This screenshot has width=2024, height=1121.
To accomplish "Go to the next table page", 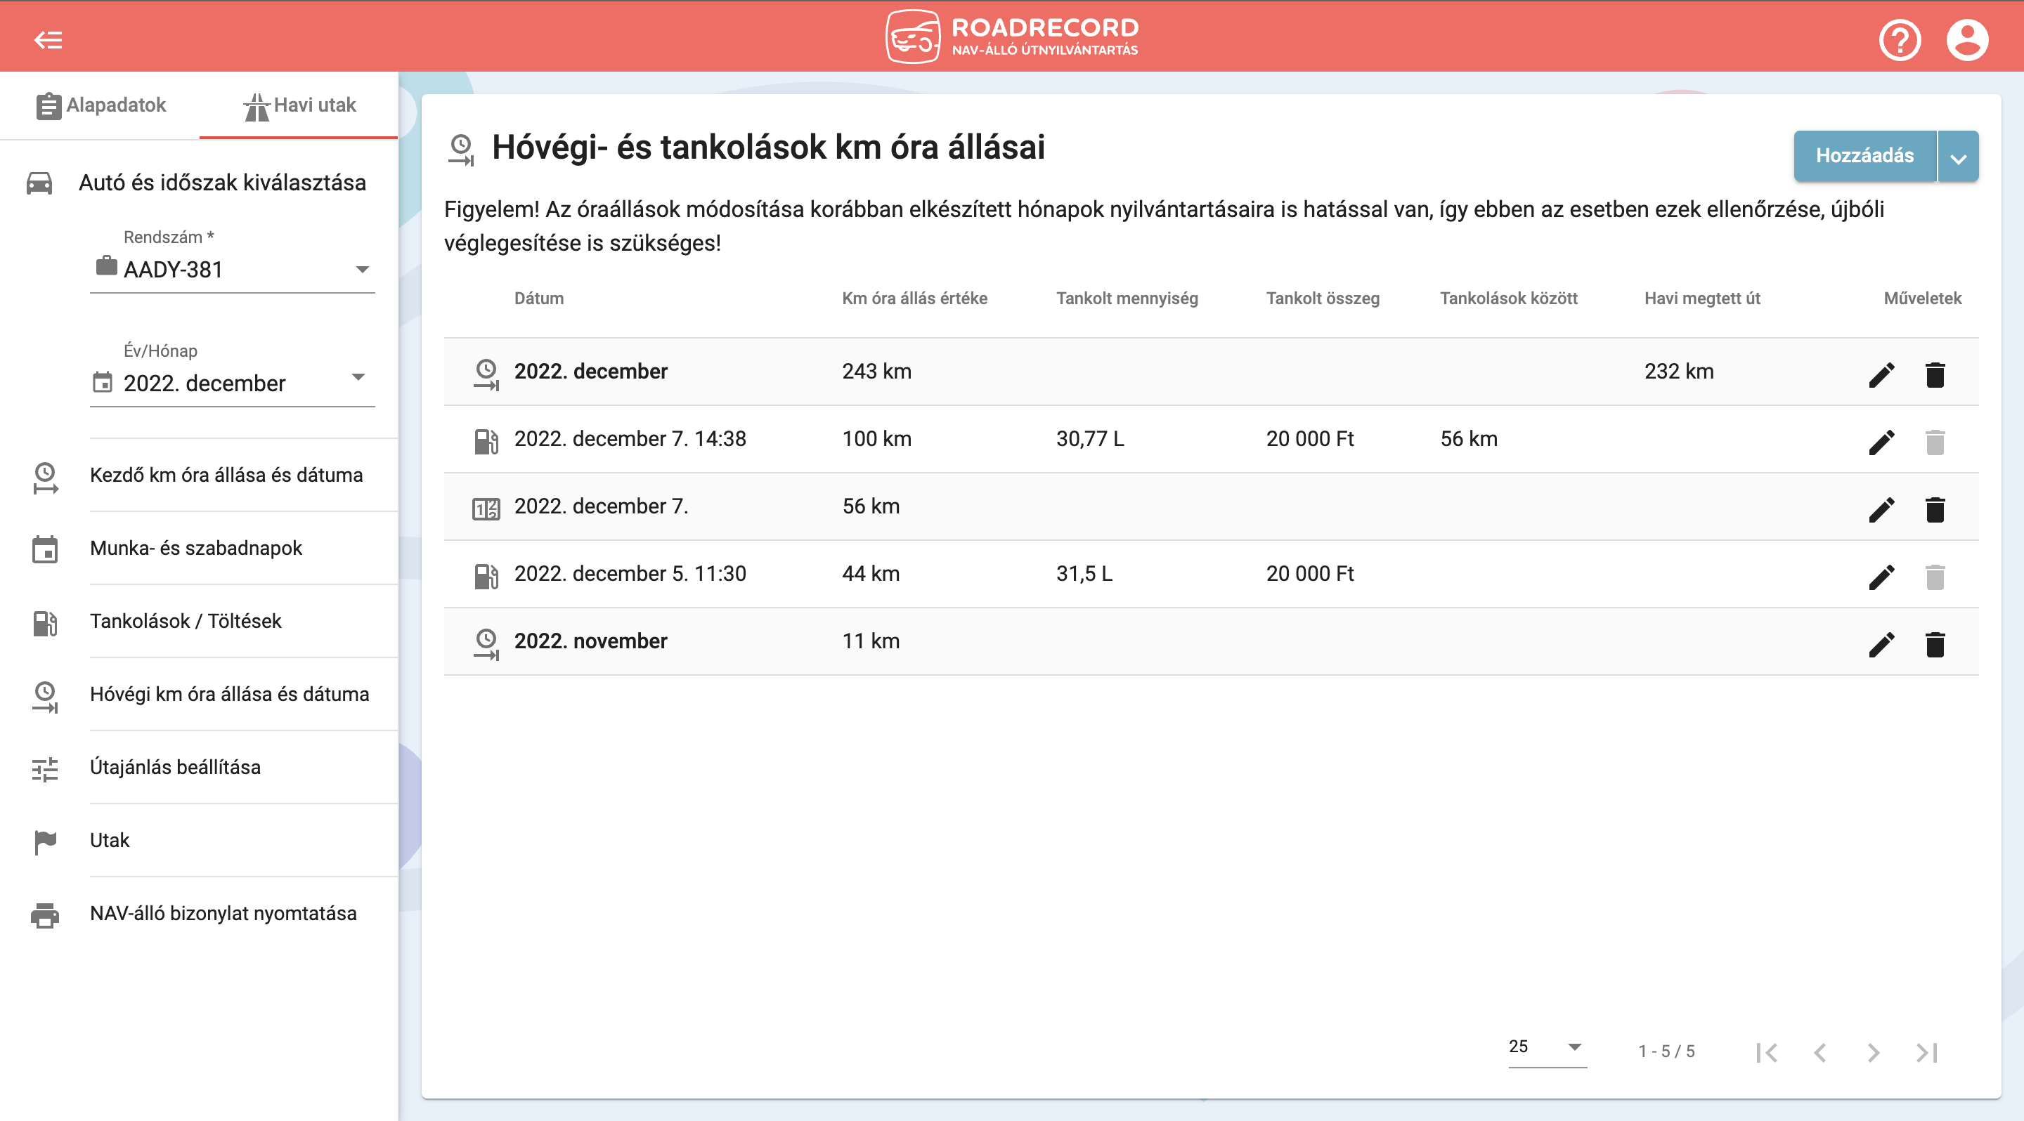I will (x=1873, y=1052).
